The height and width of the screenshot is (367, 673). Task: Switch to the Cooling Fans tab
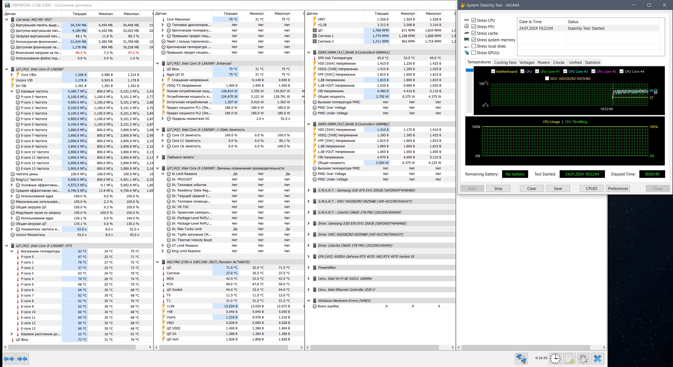(505, 62)
